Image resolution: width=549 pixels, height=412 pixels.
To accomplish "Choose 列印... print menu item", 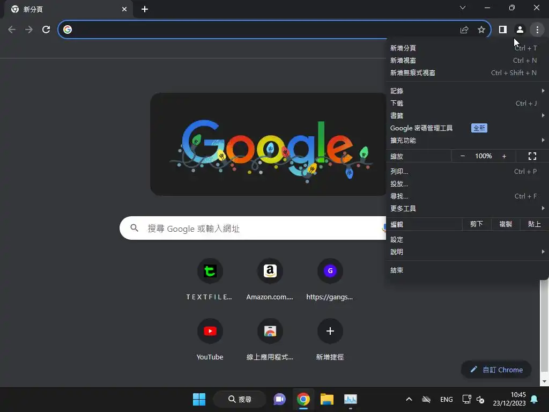I will tap(467, 171).
